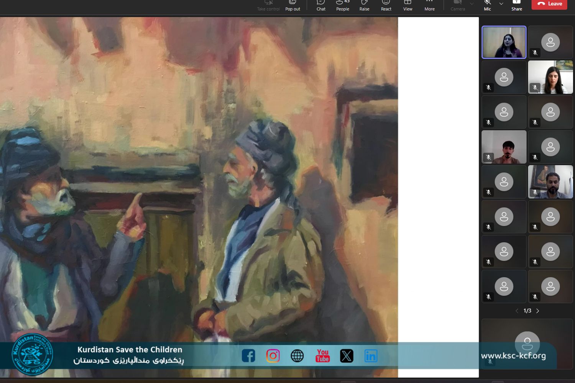The height and width of the screenshot is (383, 575).
Task: Click the 1/3 page indicator text
Action: click(527, 311)
